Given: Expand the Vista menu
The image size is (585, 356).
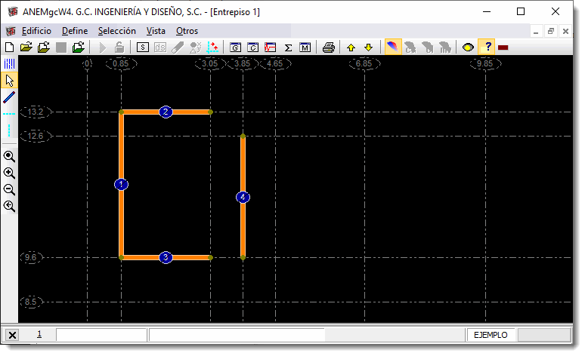Looking at the screenshot, I should (156, 31).
